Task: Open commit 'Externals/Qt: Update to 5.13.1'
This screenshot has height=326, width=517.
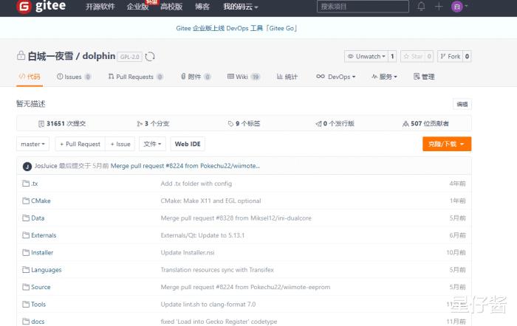Action: 202,235
